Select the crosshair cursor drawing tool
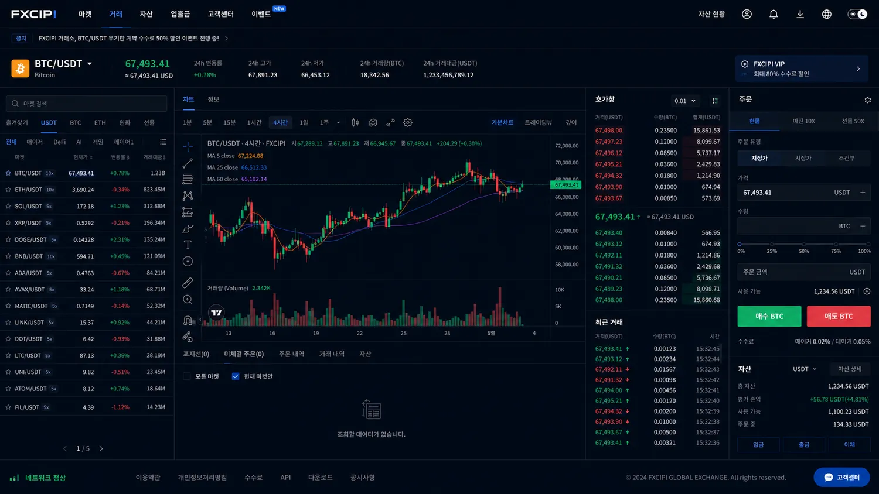 188,146
